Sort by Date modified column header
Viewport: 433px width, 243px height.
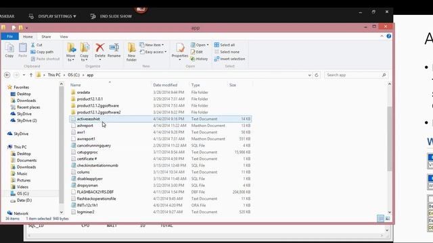pos(165,85)
